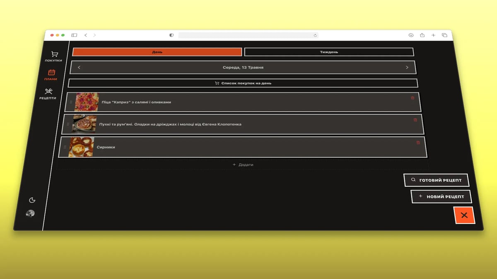The width and height of the screenshot is (497, 279).
Task: Open the Пухкі та рум'яні Оладки recipe
Action: [170, 124]
